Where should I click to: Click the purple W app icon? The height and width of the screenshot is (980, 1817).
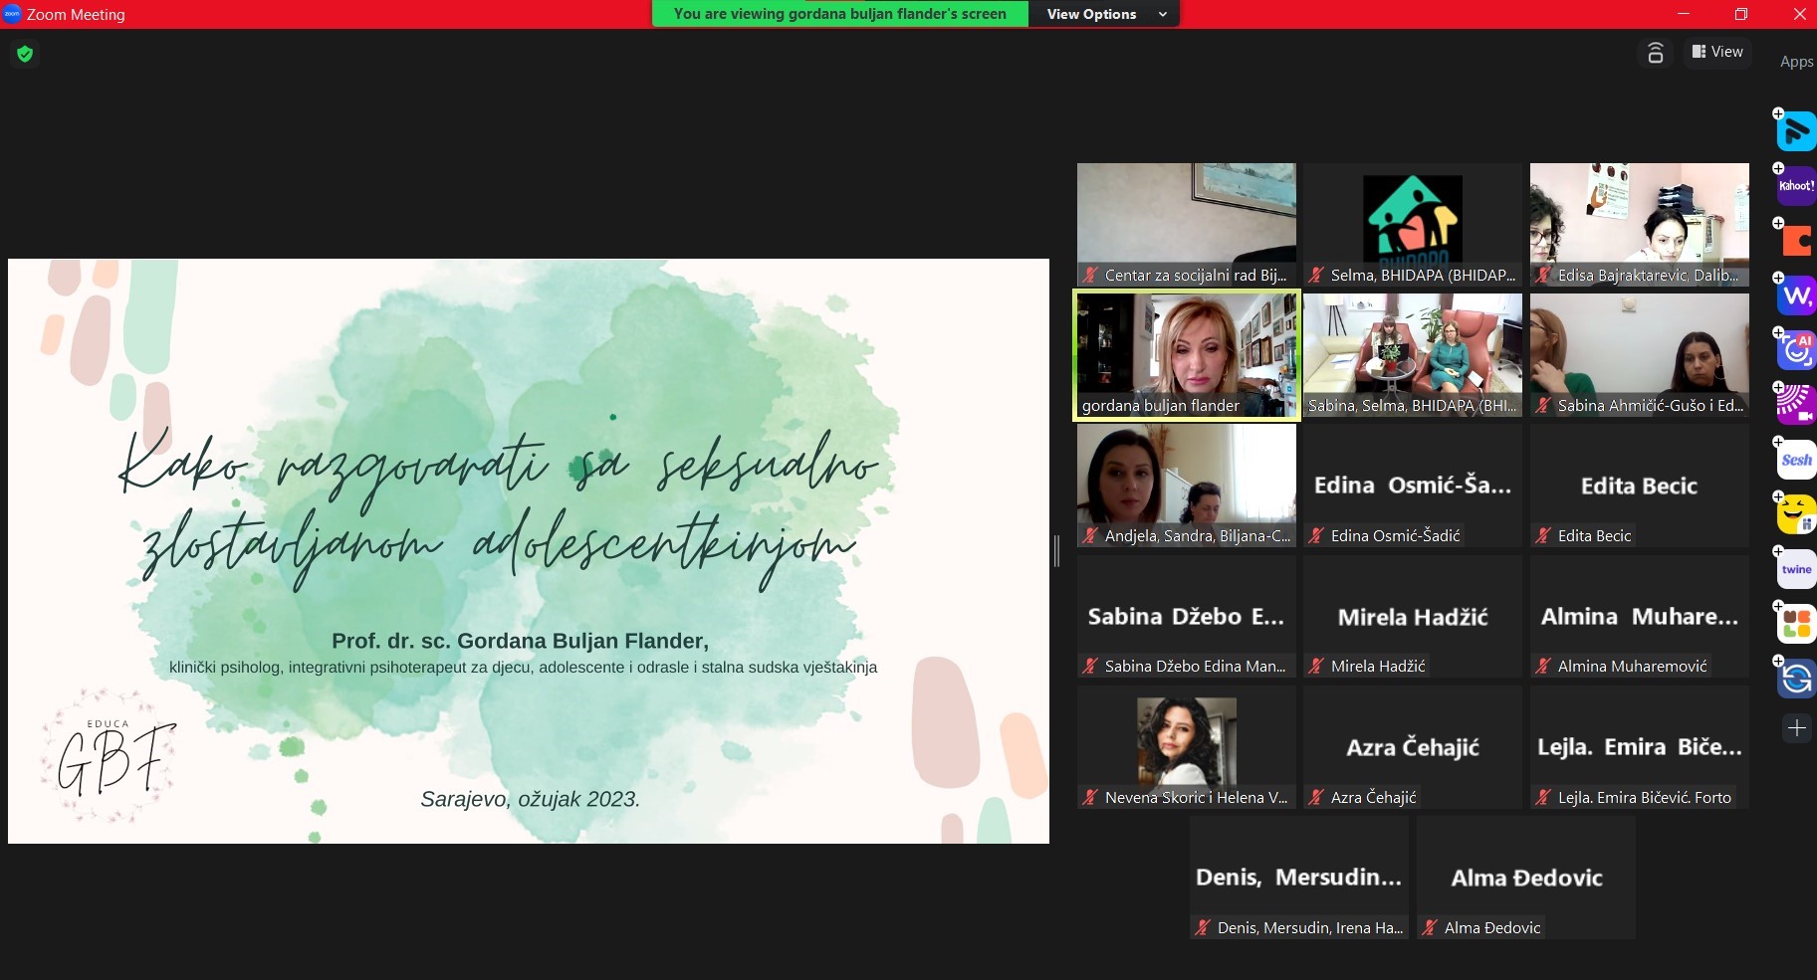point(1796,295)
